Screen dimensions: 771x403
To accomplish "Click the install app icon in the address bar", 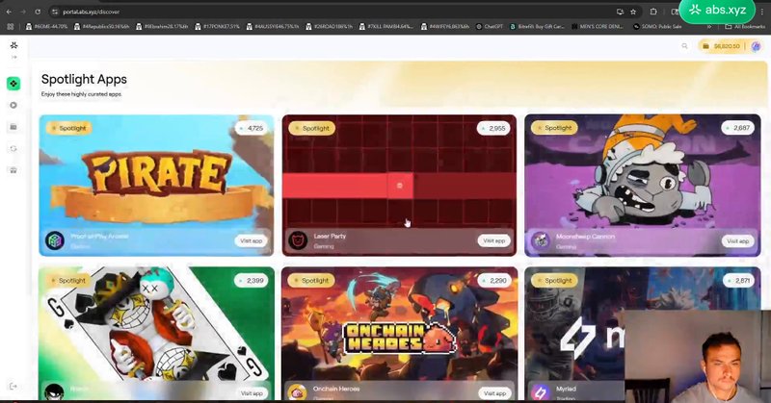I will [621, 12].
